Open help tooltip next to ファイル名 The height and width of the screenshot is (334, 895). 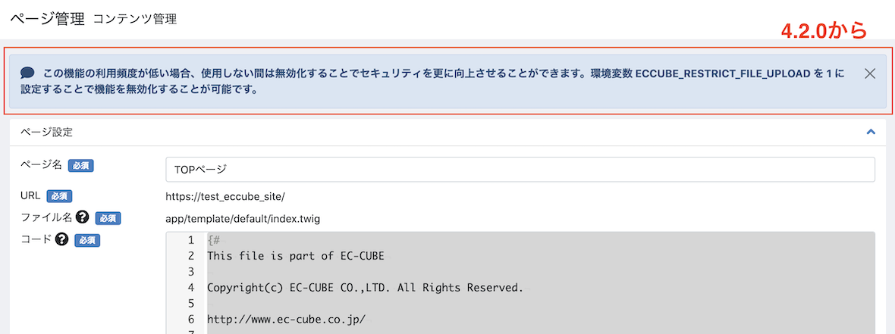click(82, 217)
